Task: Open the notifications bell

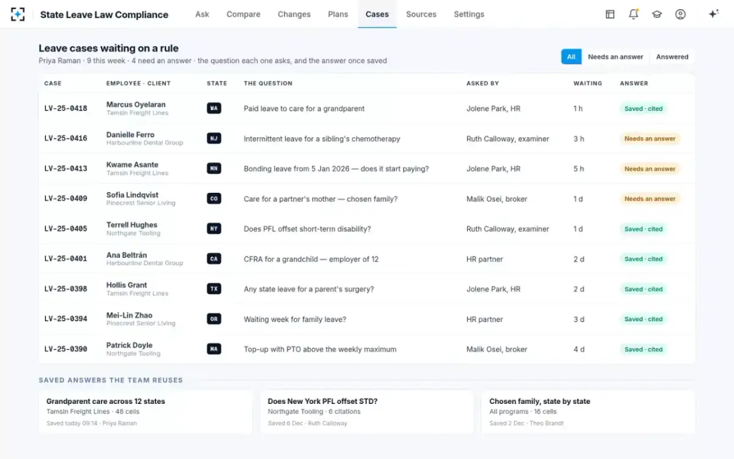Action: coord(634,14)
